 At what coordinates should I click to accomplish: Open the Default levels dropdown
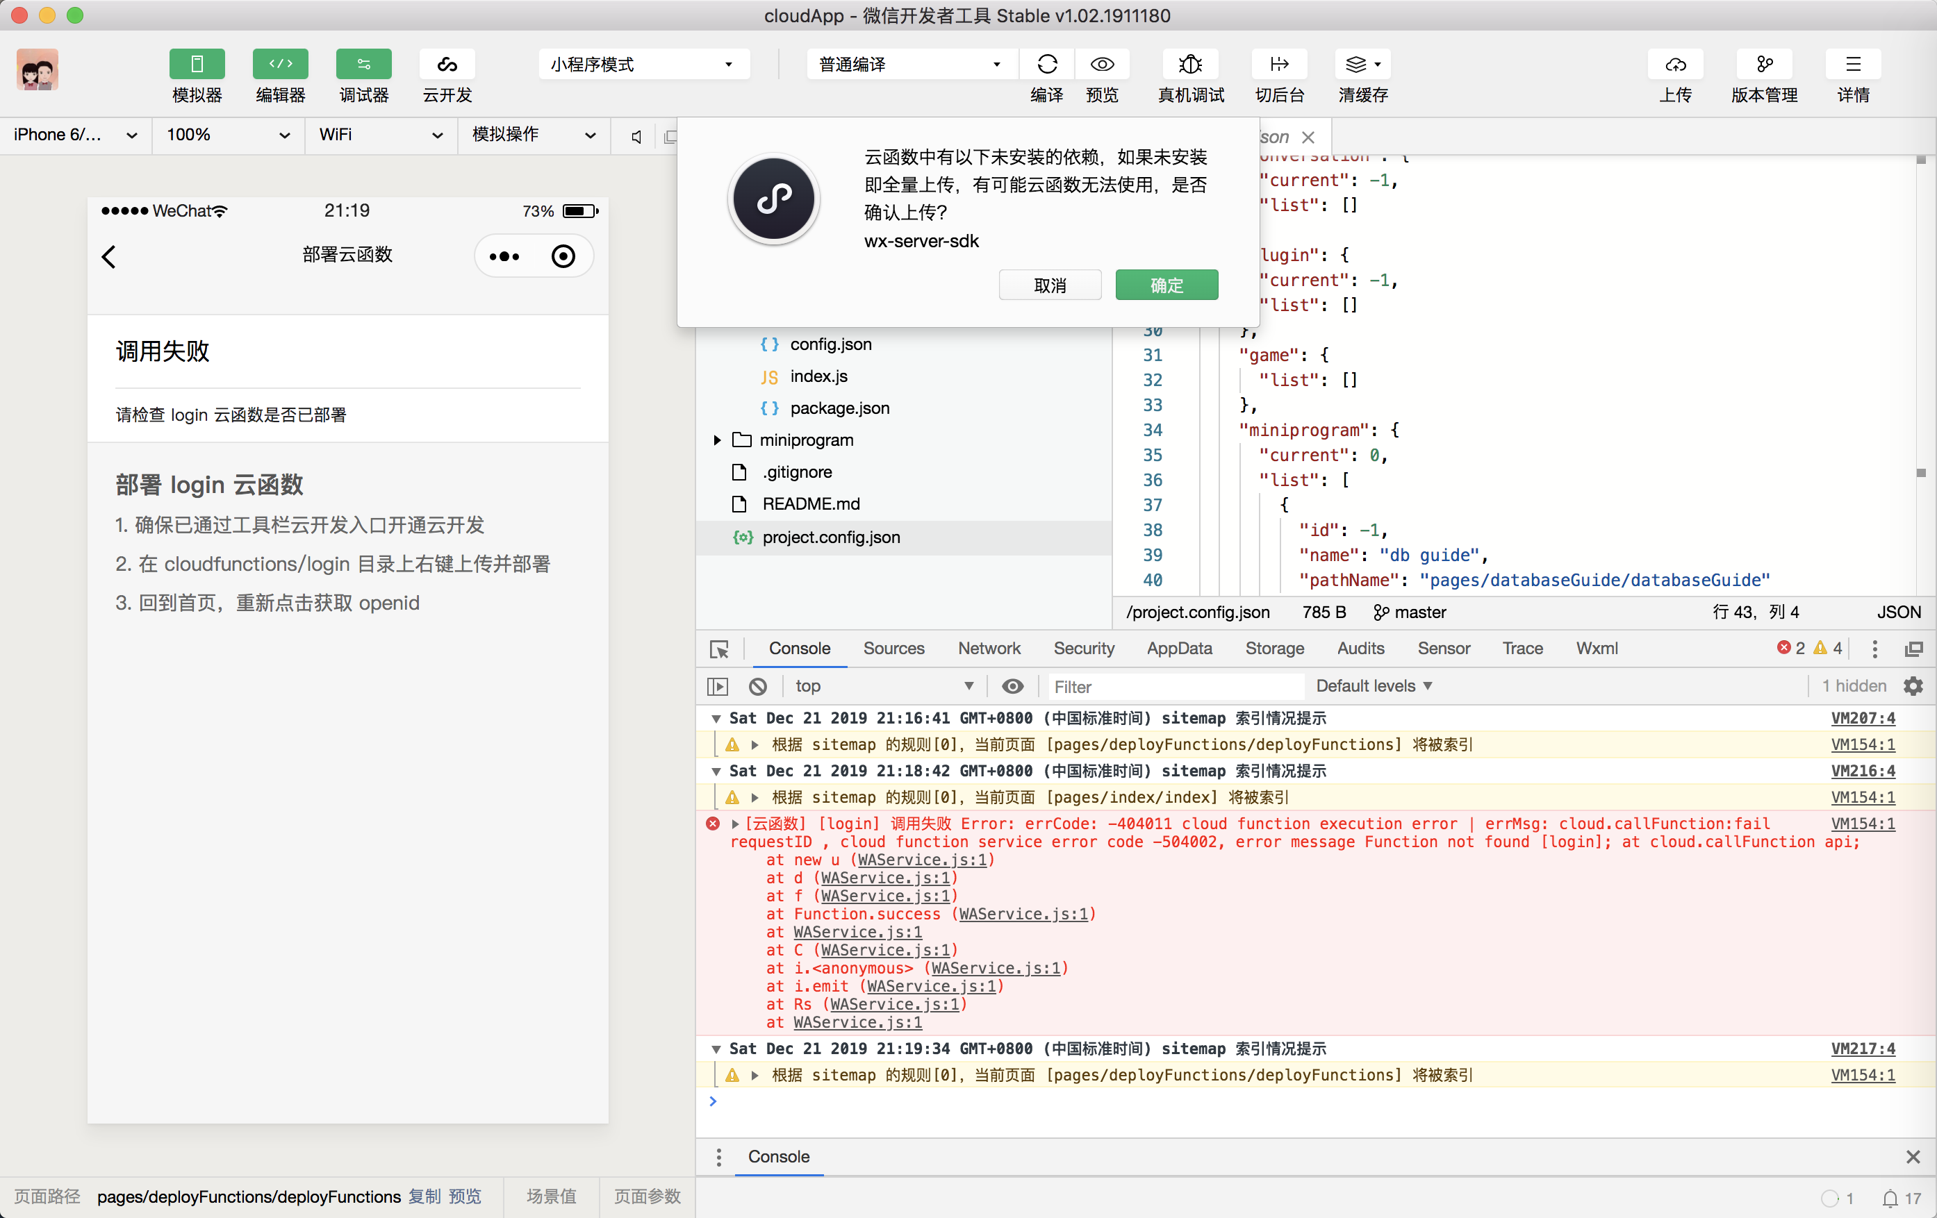pyautogui.click(x=1374, y=687)
